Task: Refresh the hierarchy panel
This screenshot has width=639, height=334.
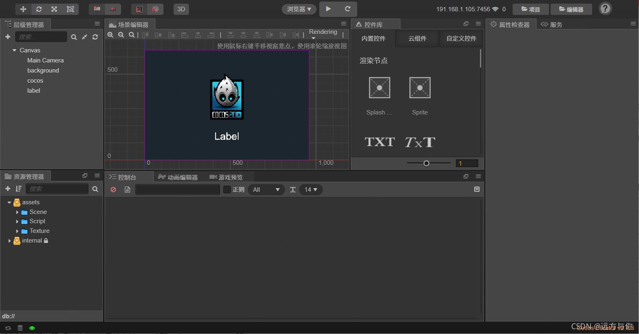Action: [x=95, y=37]
